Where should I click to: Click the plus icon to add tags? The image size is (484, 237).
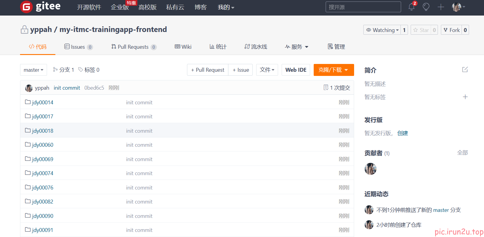(x=465, y=97)
